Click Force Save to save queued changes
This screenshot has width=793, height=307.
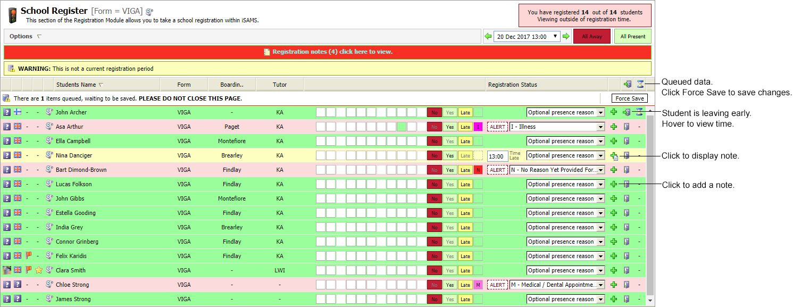pyautogui.click(x=629, y=98)
